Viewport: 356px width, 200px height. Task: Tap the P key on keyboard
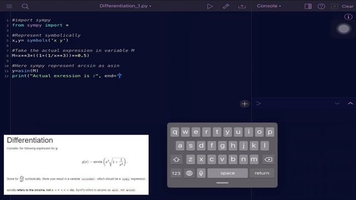270,132
